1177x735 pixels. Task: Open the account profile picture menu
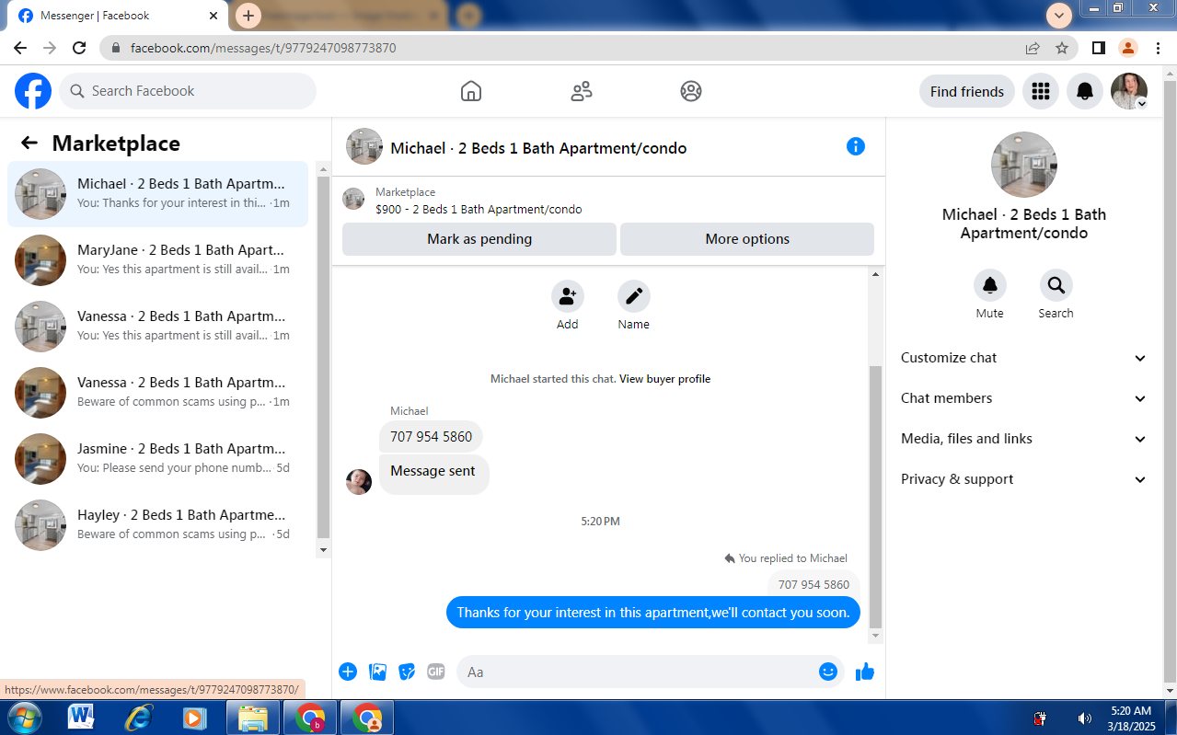click(x=1129, y=91)
